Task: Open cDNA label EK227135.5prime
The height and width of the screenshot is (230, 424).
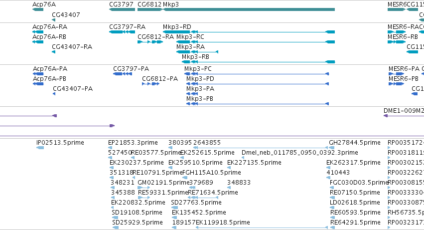Action: [254, 163]
